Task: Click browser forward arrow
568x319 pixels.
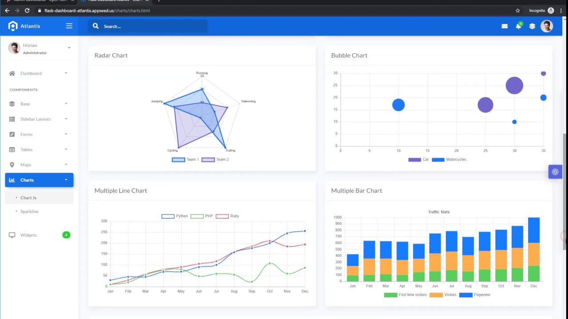Action: [x=17, y=11]
